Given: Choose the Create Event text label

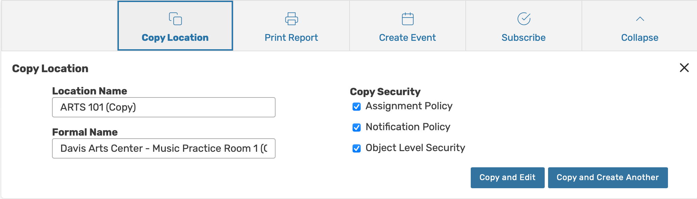Looking at the screenshot, I should pyautogui.click(x=407, y=37).
